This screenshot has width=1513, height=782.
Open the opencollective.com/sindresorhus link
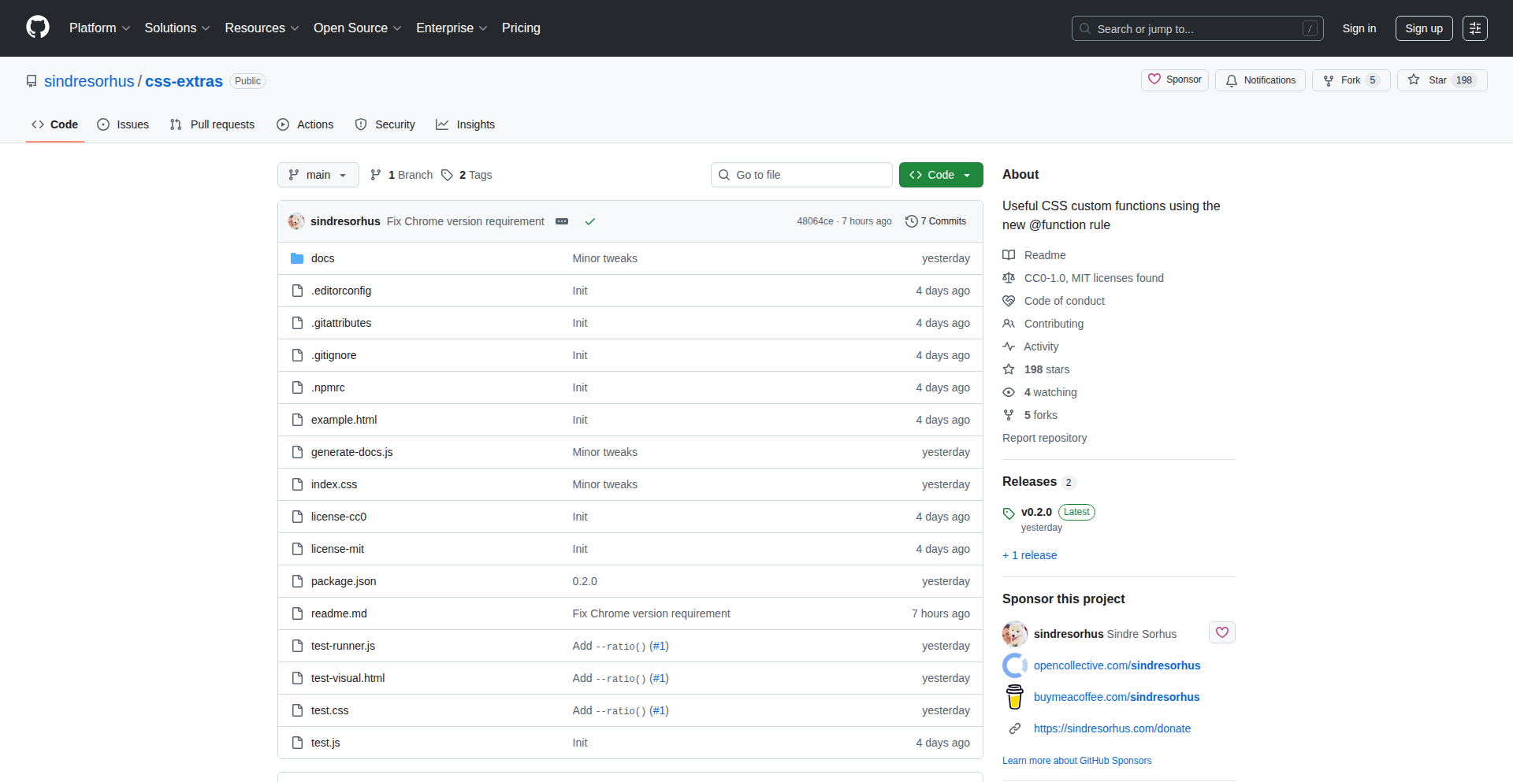pyautogui.click(x=1117, y=665)
